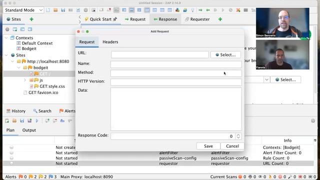Click Select... next to the URL field
320x180 pixels.
[x=225, y=54]
